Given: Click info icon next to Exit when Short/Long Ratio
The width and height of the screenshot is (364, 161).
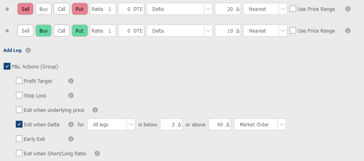Looking at the screenshot, I should click(97, 153).
